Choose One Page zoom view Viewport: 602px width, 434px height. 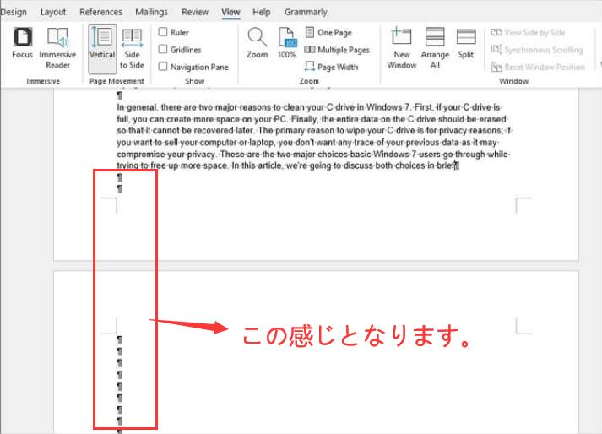pyautogui.click(x=328, y=33)
